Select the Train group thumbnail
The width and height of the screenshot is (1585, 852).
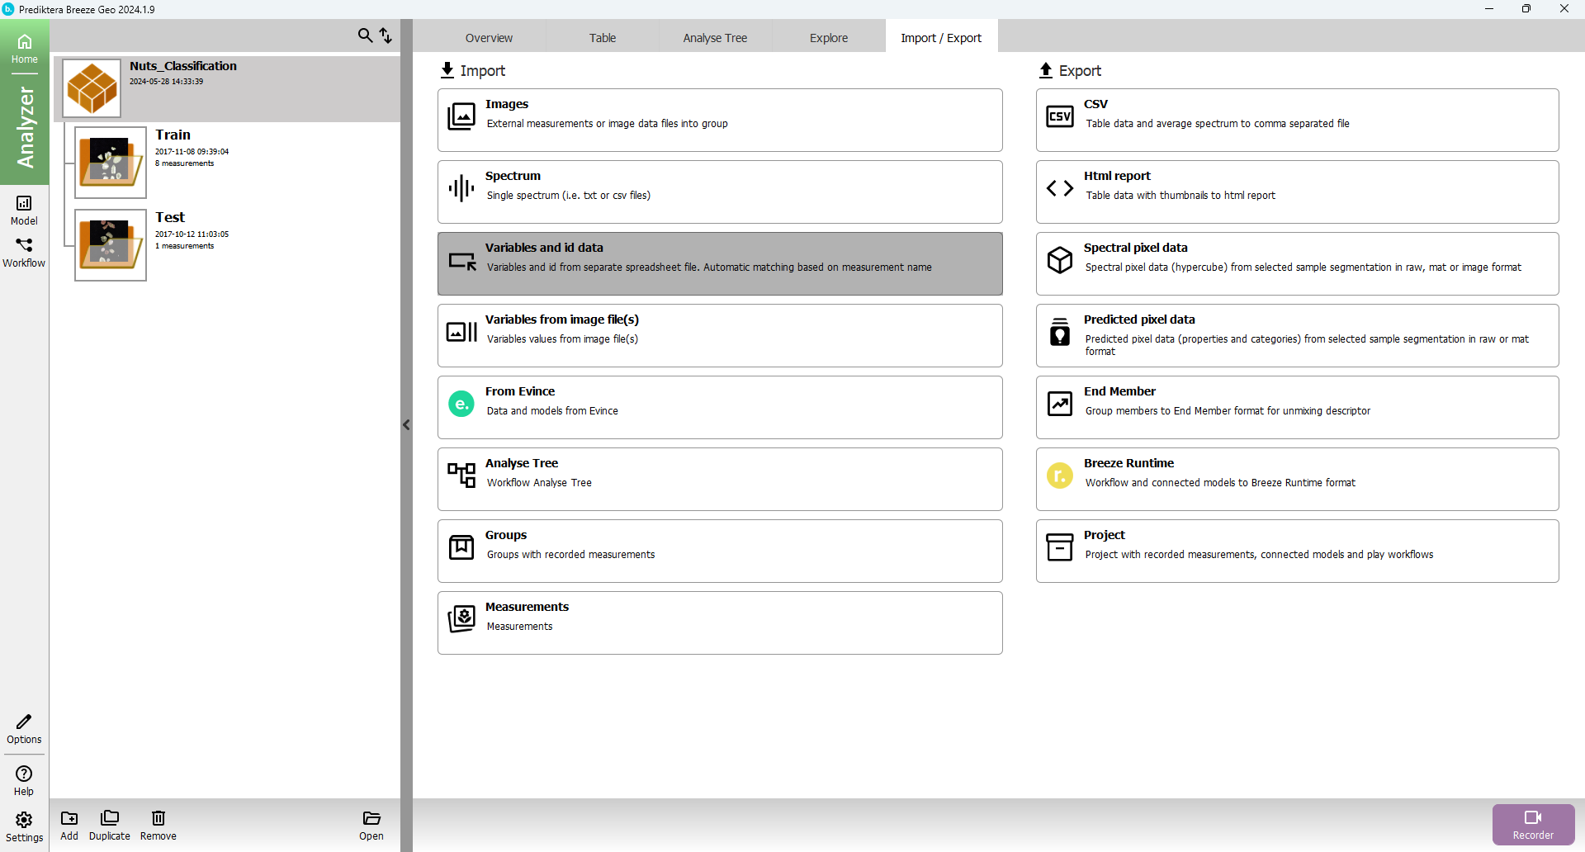pyautogui.click(x=111, y=163)
